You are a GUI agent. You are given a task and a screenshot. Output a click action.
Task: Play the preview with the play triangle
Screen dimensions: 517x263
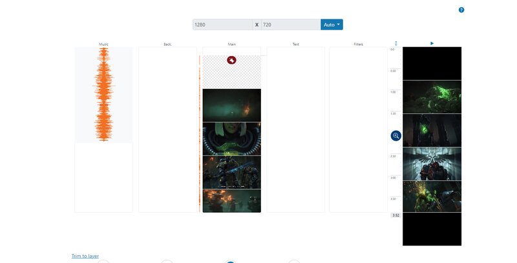point(432,43)
